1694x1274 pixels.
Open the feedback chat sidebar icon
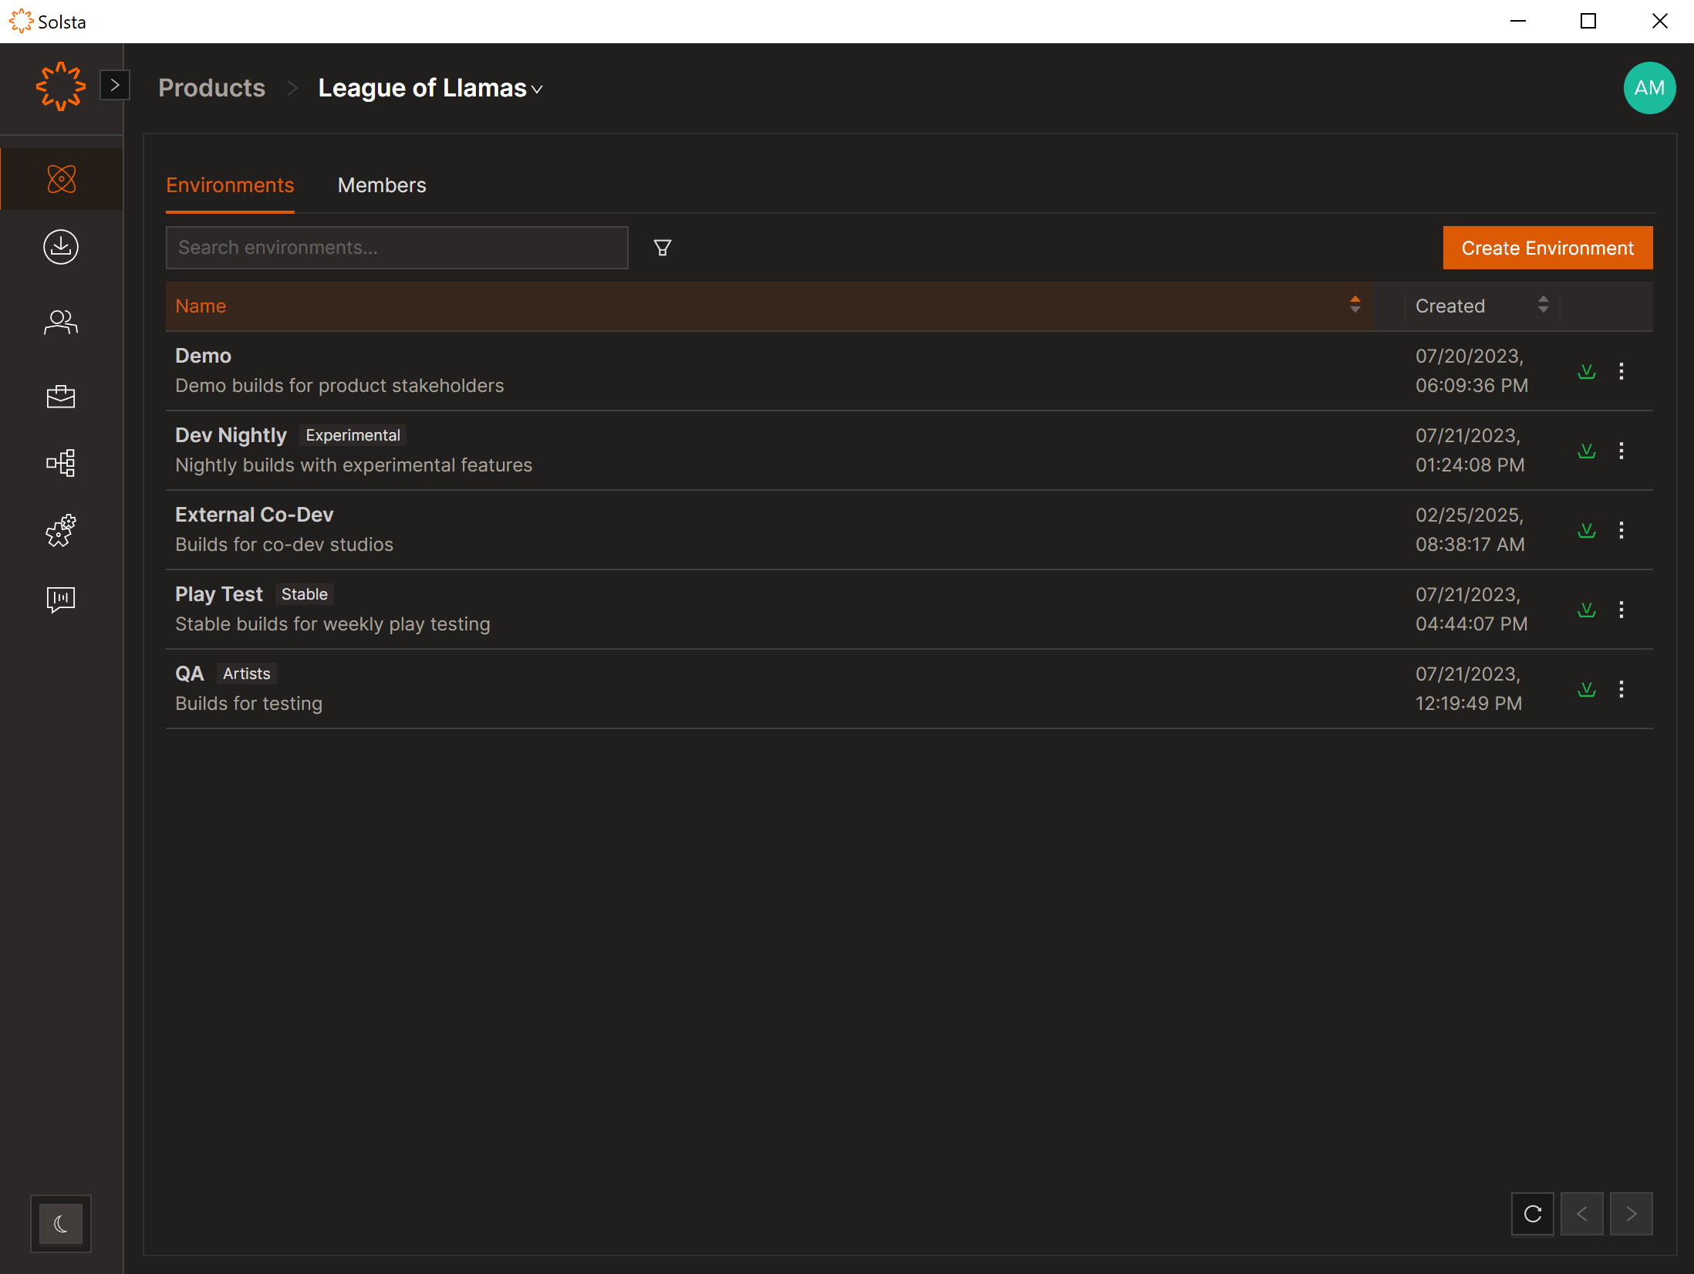pyautogui.click(x=61, y=599)
